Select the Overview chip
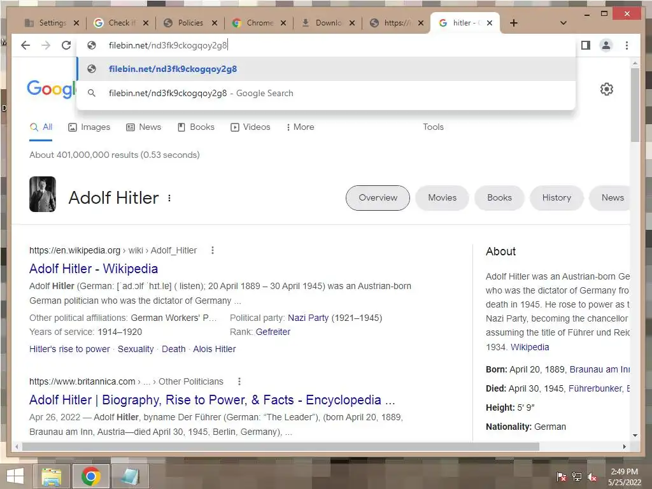Screen dimensions: 652x489 (378, 198)
